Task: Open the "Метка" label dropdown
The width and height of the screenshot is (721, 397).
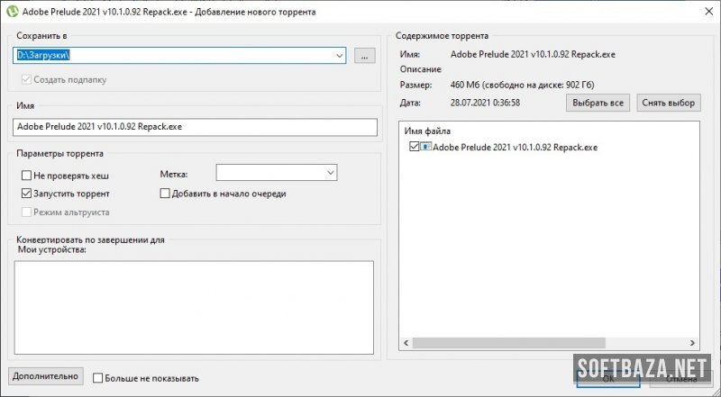Action: [x=330, y=172]
